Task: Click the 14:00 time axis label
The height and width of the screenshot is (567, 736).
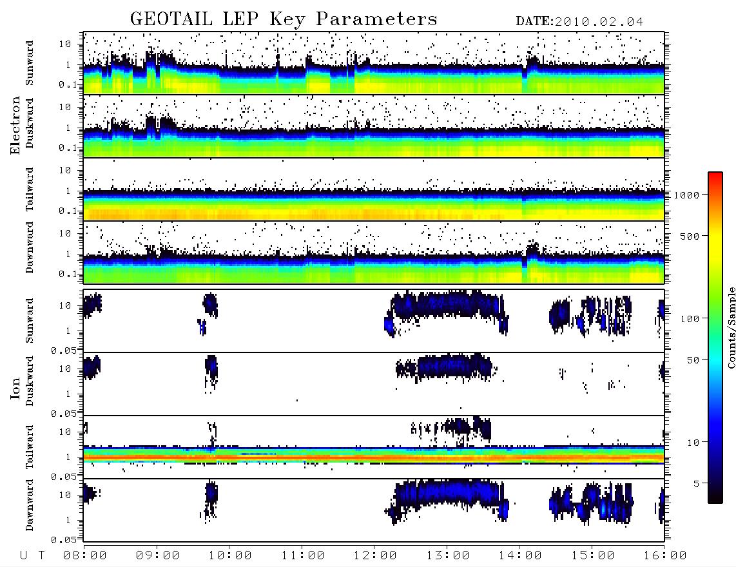Action: (x=520, y=556)
